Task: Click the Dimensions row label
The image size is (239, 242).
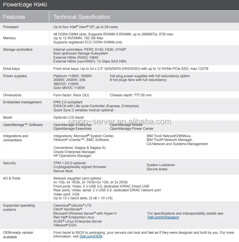Action: point(12,95)
